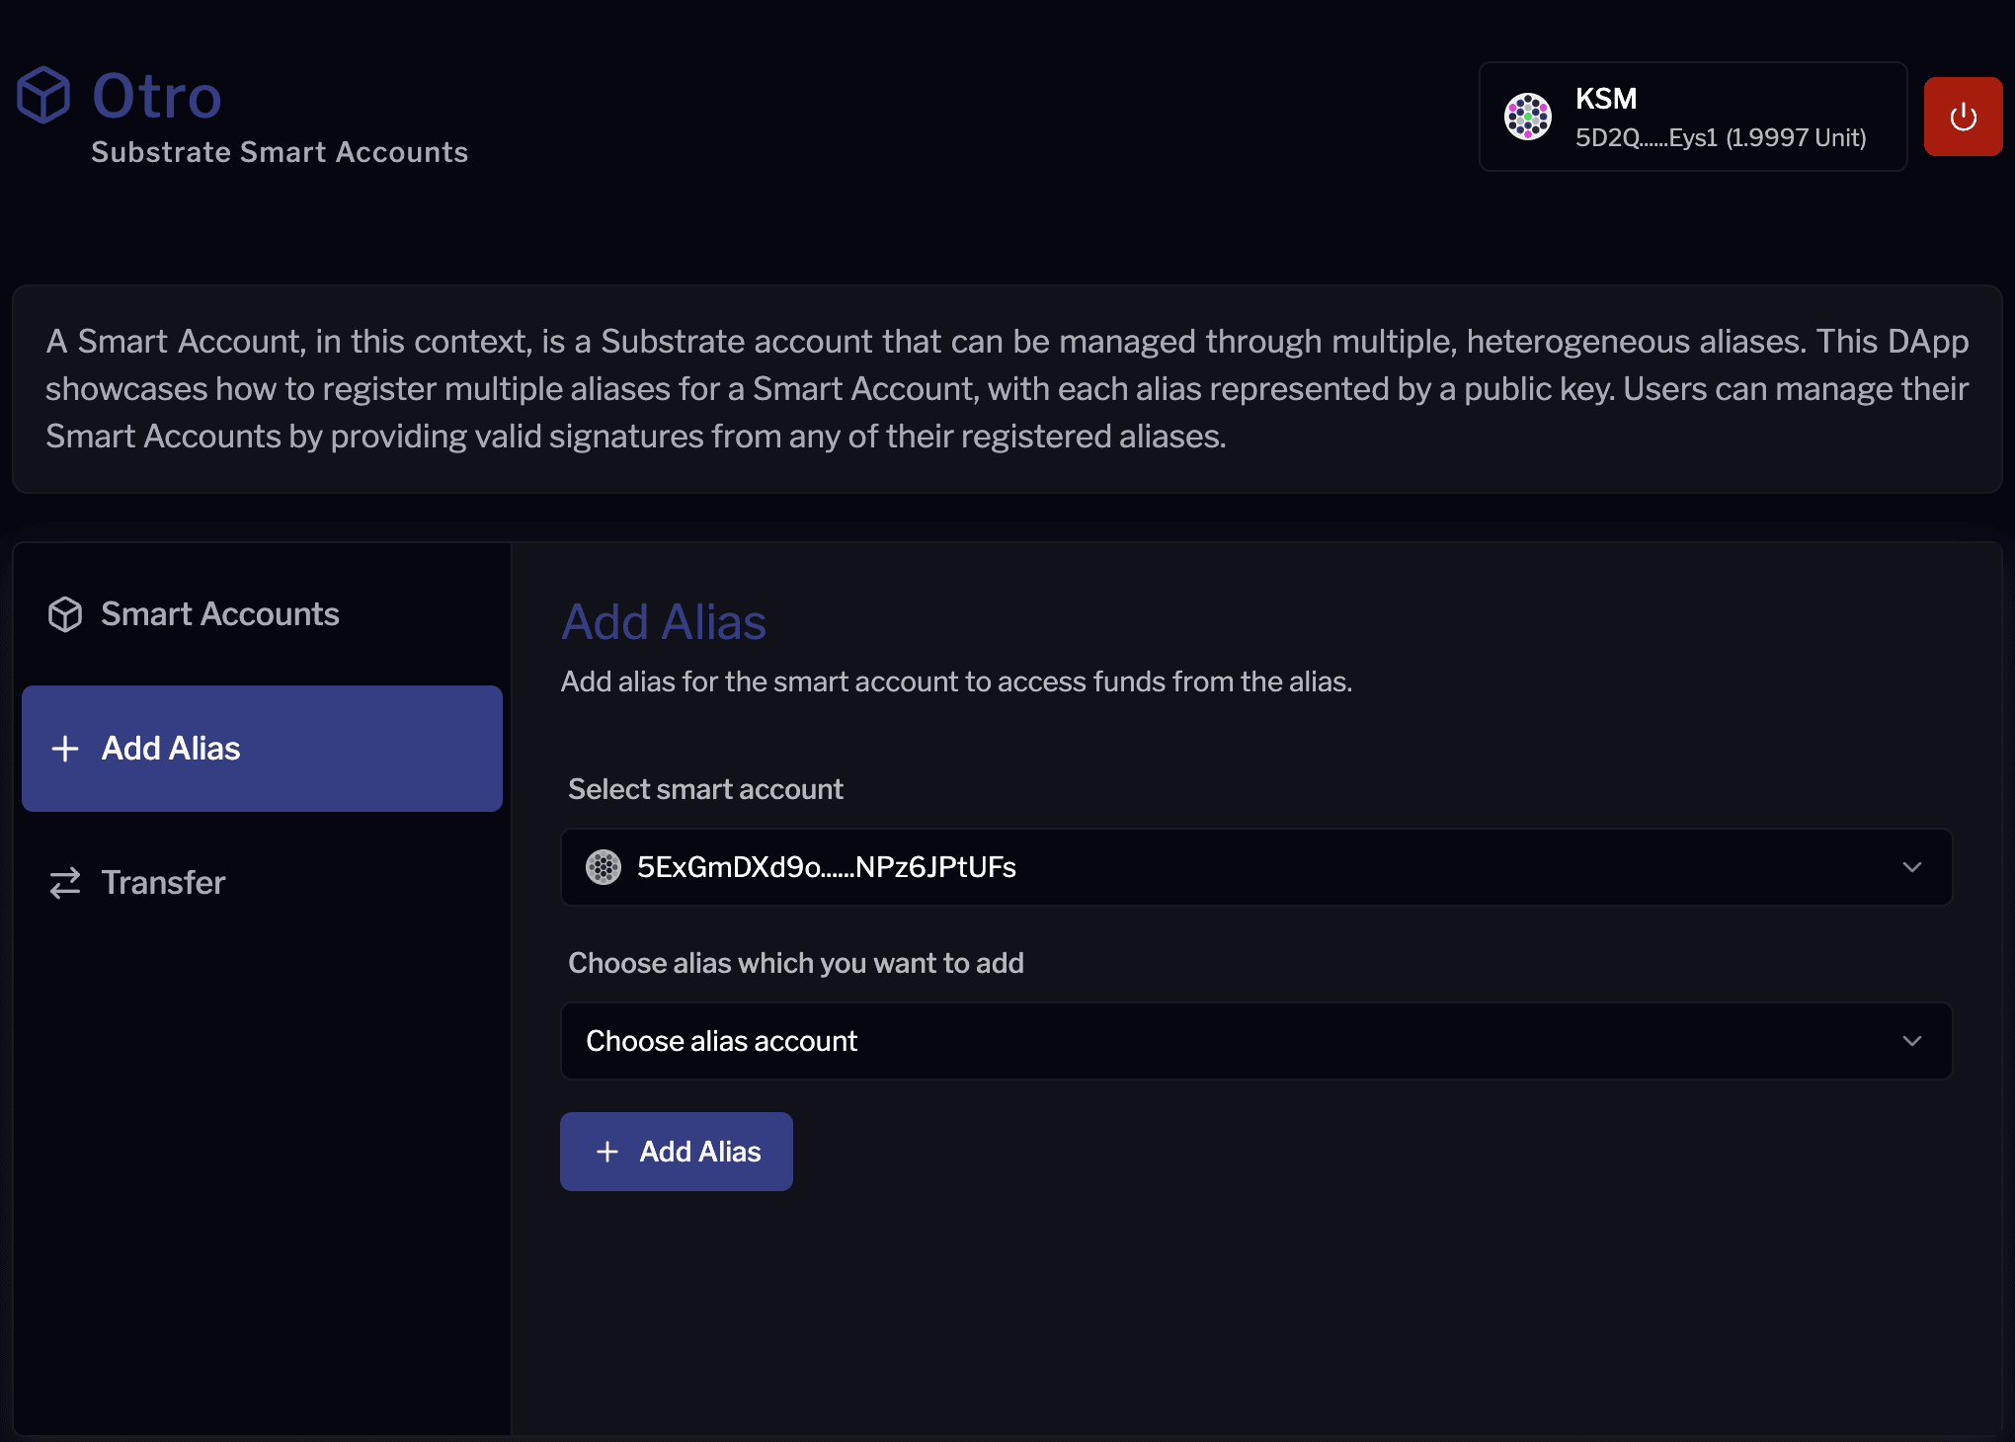Viewport: 2015px width, 1442px height.
Task: Expand the smart account dropdown chevron
Action: (1911, 867)
